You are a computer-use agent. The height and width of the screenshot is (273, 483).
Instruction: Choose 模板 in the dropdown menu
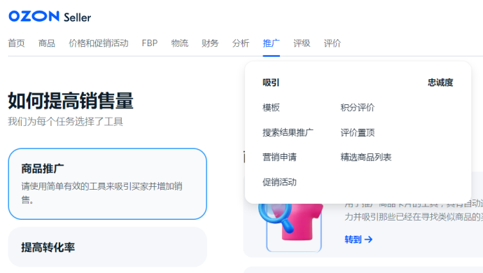click(271, 108)
